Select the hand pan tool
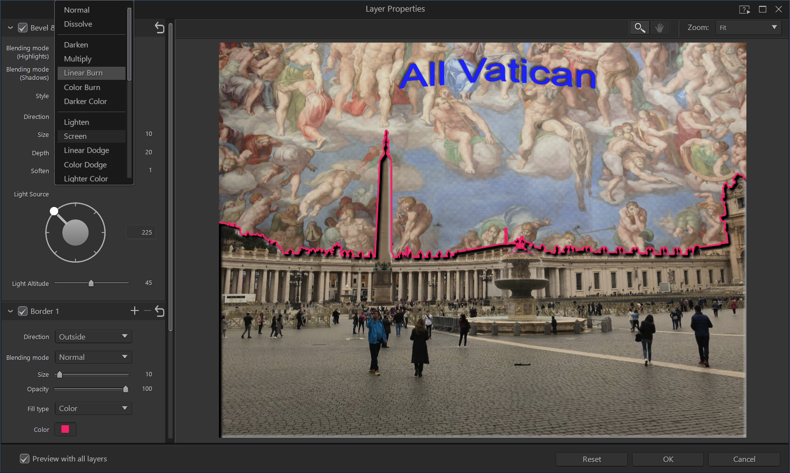790x473 pixels. point(659,28)
